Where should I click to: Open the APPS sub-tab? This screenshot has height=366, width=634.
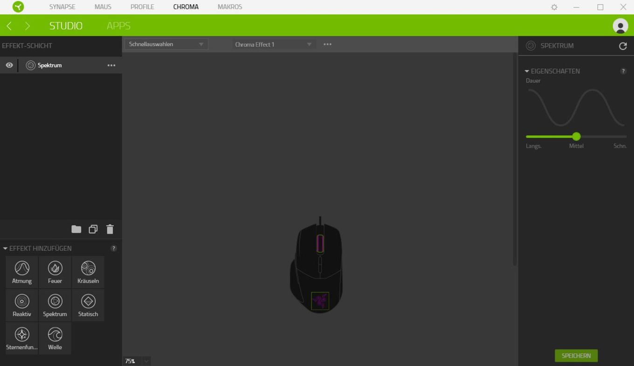118,26
